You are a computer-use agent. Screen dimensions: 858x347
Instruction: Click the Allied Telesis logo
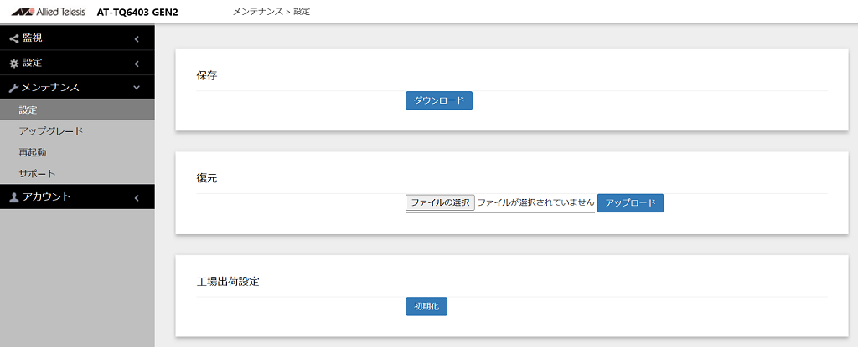(x=49, y=12)
